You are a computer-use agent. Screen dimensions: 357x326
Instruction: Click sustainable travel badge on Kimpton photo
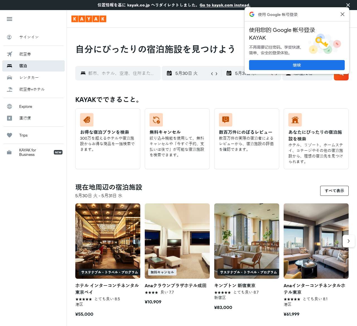(x=248, y=272)
